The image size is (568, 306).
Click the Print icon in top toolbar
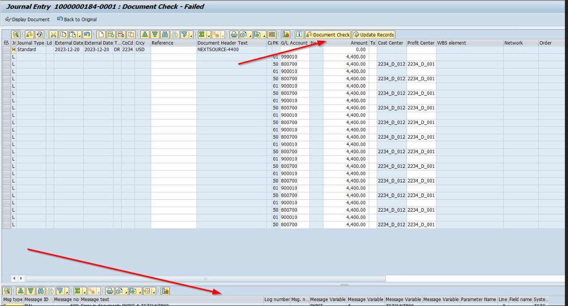[234, 35]
